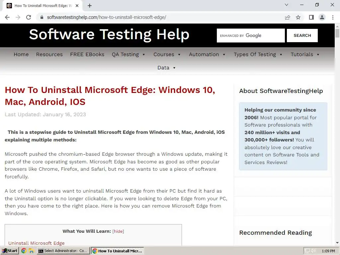Open the browser side panel icon
340x255 pixels.
click(x=311, y=17)
